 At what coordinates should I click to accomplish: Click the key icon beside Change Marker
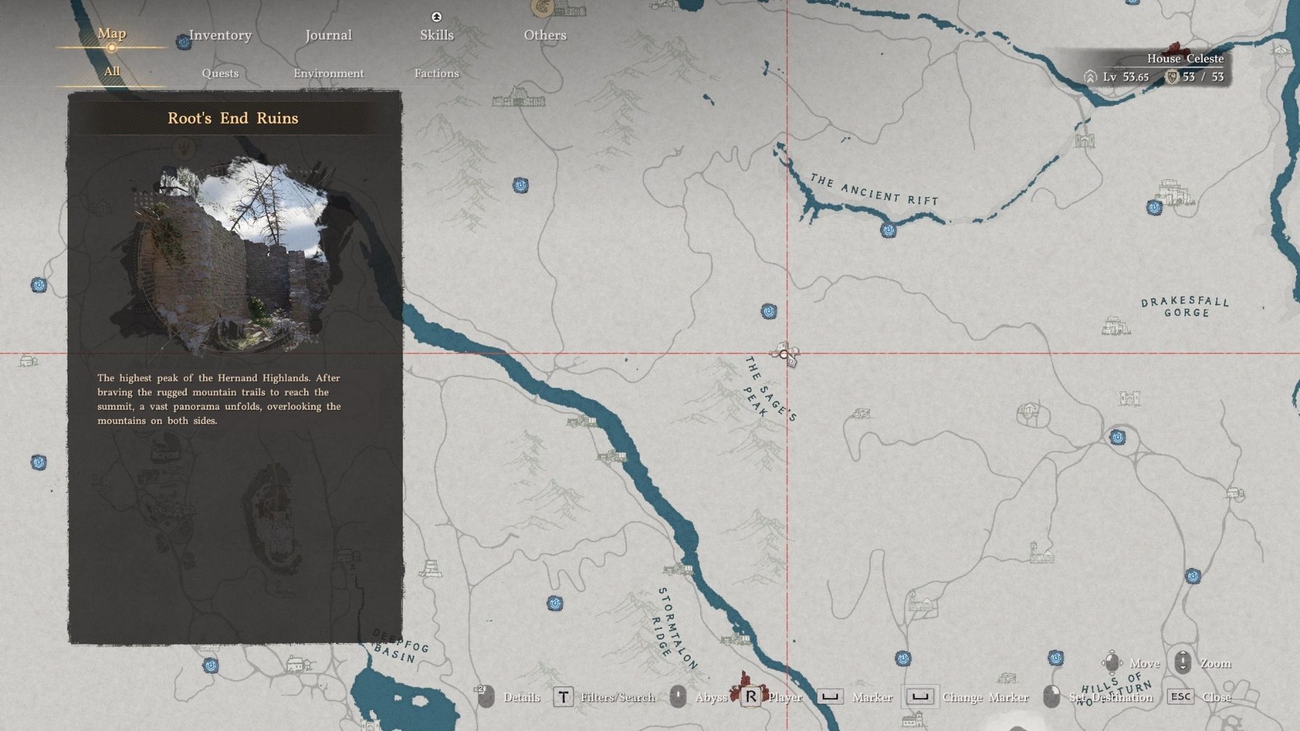[920, 696]
